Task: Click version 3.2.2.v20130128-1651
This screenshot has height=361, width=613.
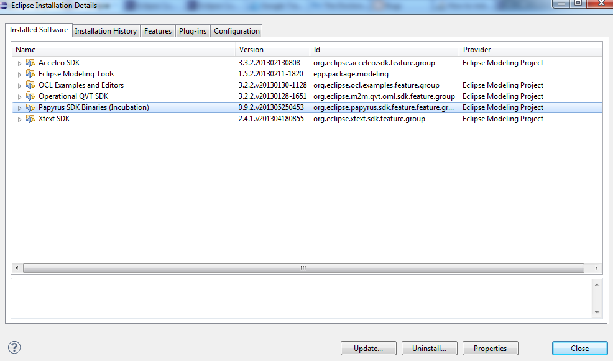Action: coord(272,96)
